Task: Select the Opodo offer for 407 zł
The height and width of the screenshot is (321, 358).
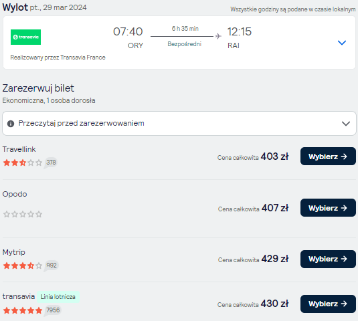Action: [328, 207]
